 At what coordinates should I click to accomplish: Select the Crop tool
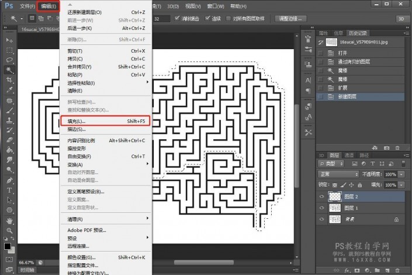(9, 80)
